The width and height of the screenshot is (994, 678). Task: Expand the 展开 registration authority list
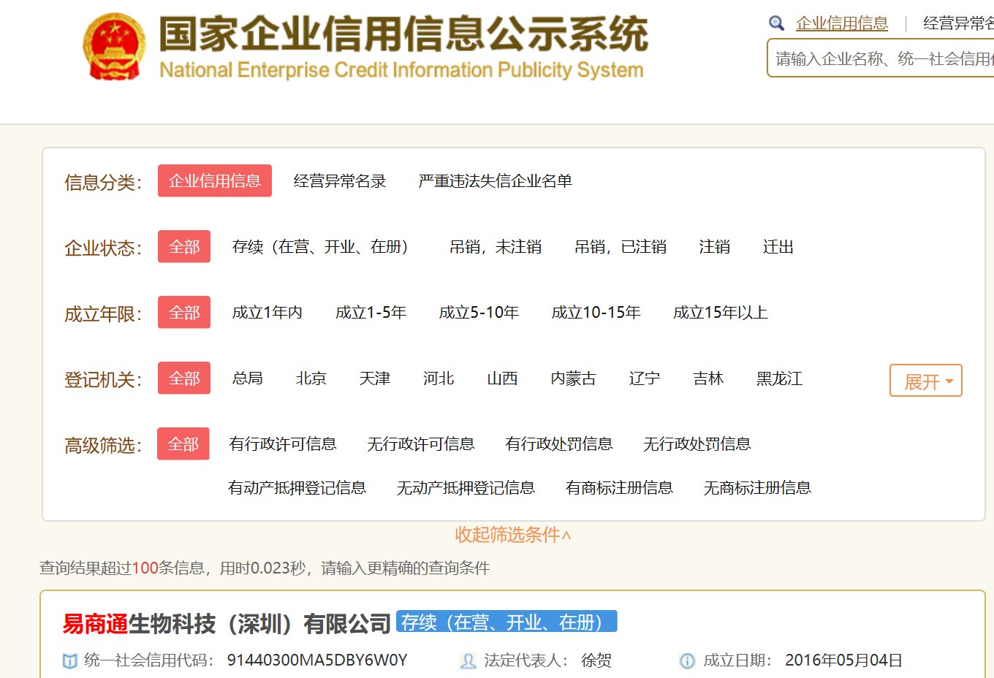coord(925,381)
